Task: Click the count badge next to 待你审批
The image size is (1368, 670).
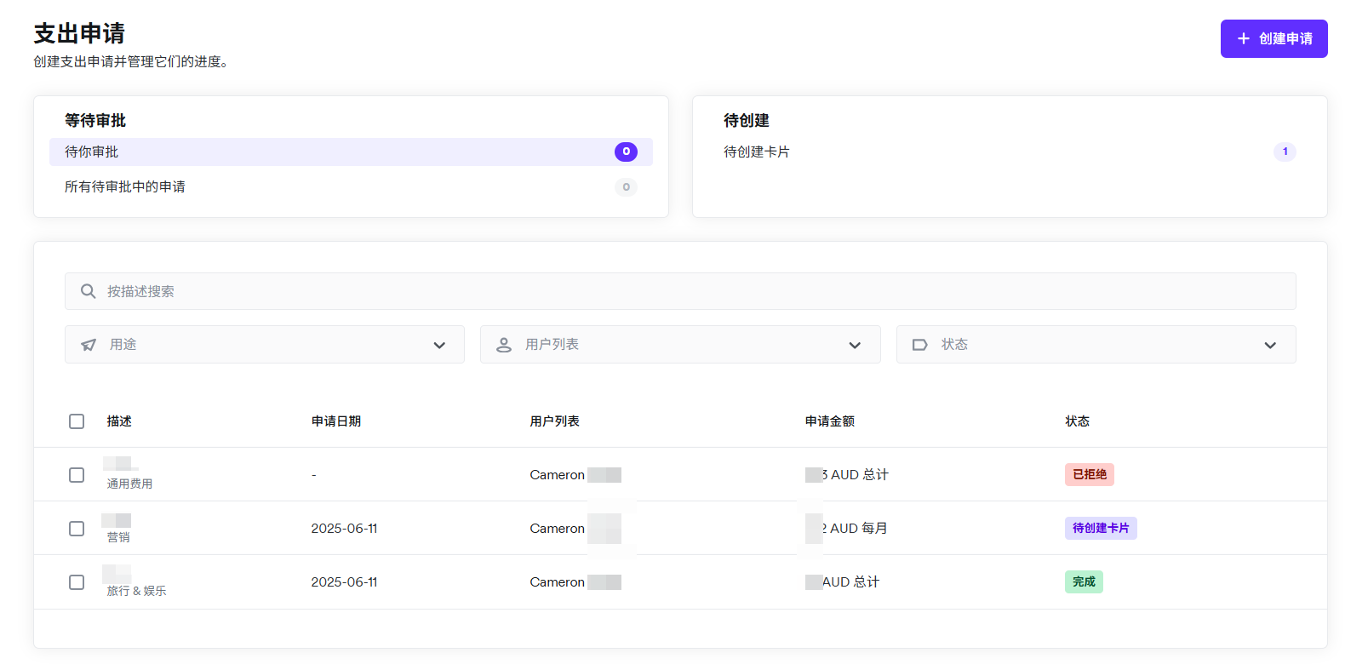Action: (x=626, y=152)
